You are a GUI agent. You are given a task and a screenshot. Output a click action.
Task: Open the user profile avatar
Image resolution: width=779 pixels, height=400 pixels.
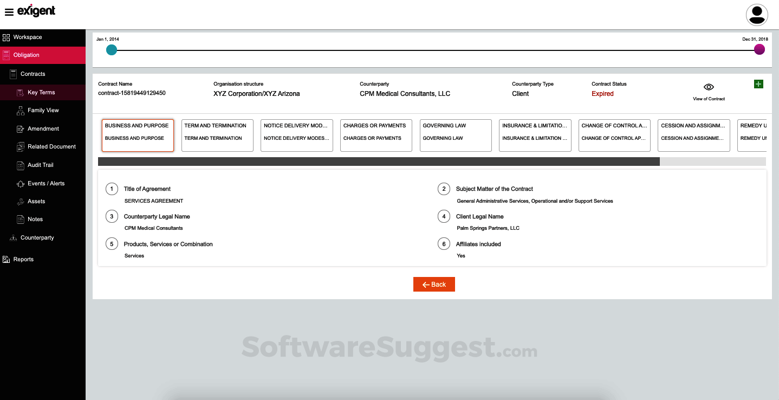757,15
